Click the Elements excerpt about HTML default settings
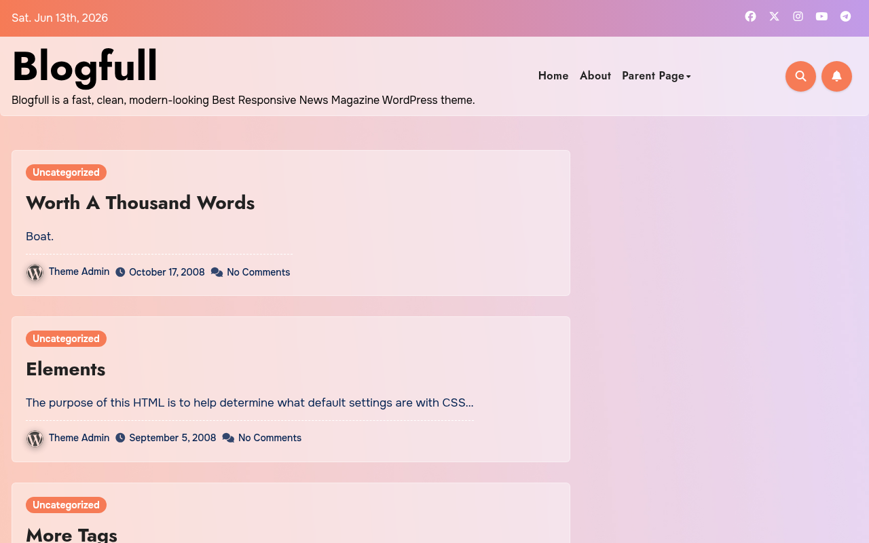This screenshot has width=869, height=543. pyautogui.click(x=250, y=402)
